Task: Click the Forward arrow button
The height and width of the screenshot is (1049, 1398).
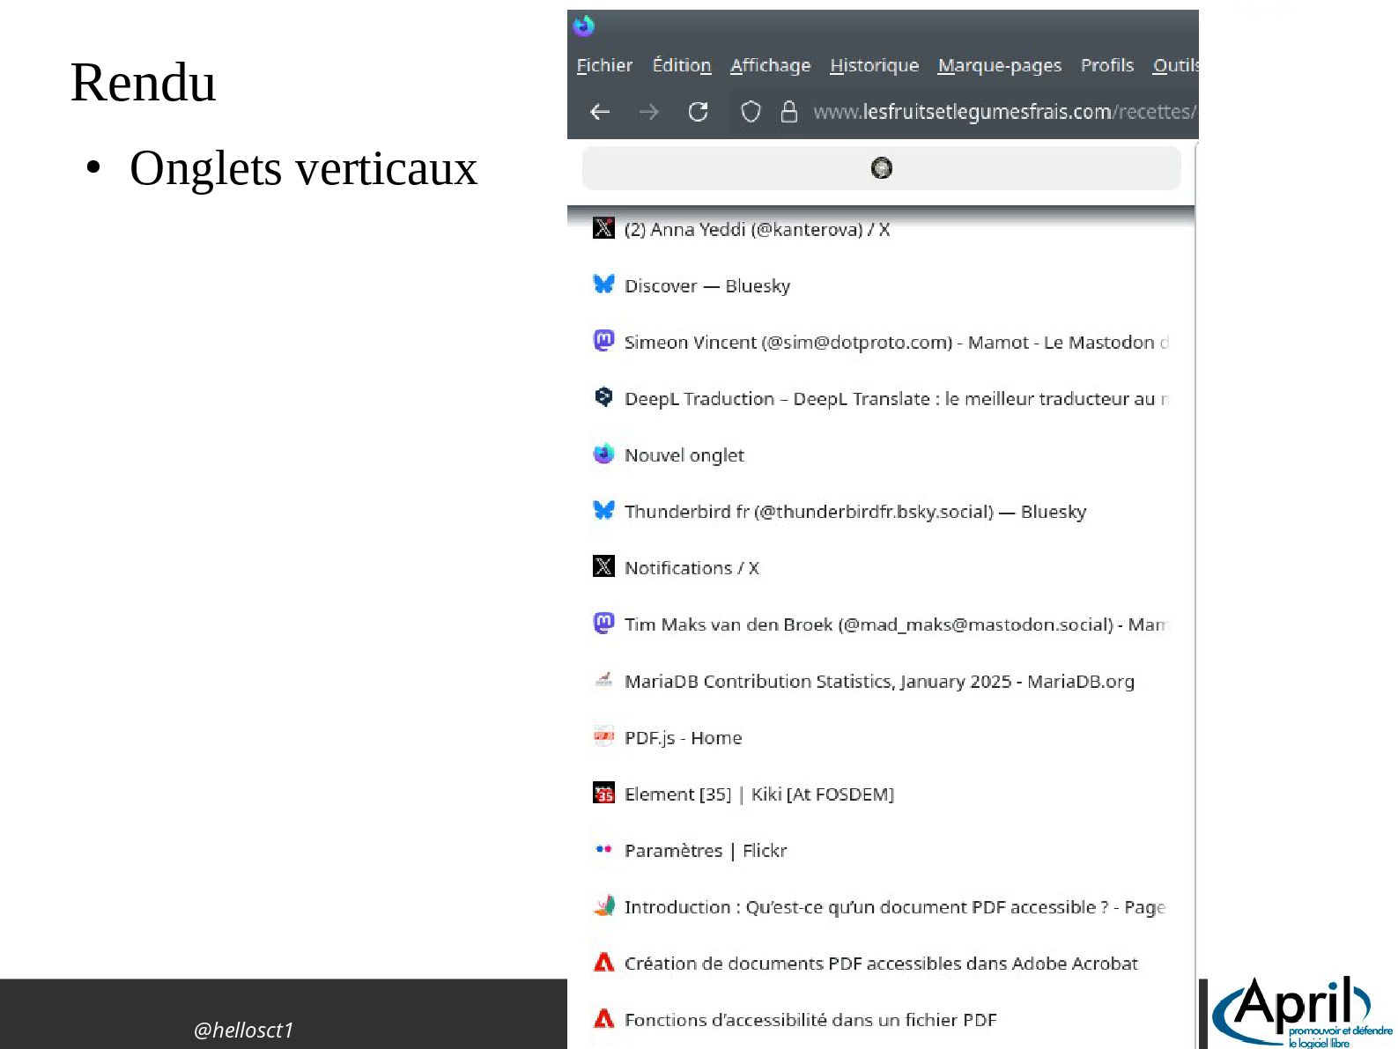Action: [x=648, y=112]
